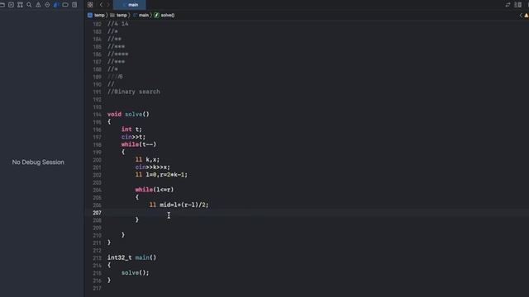This screenshot has height=297, width=529.
Task: Open the solve() function breadcrumb
Action: click(x=164, y=15)
